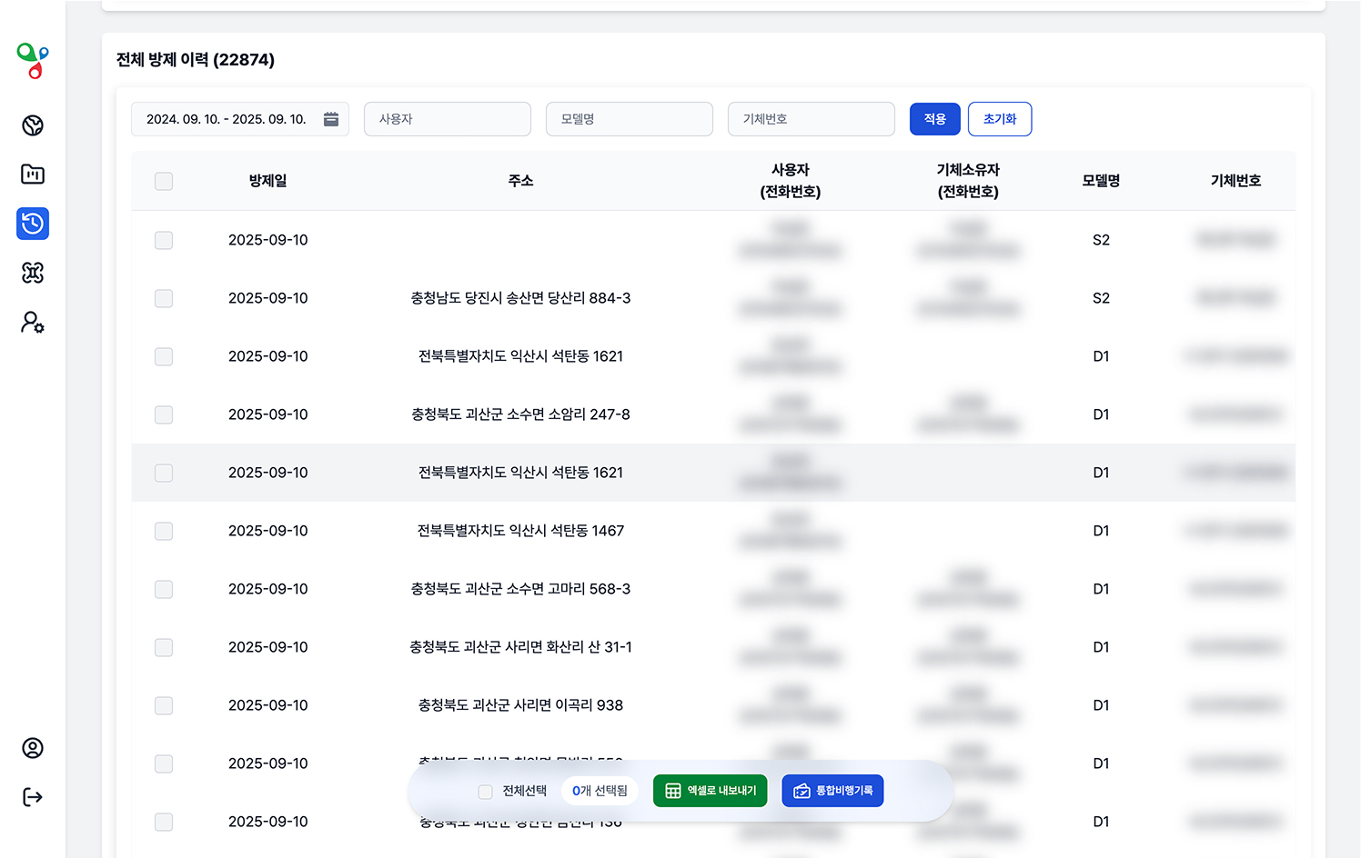Screen dimensions: 1361x858
Task: Click the app logo in the sidebar
Action: tap(33, 61)
